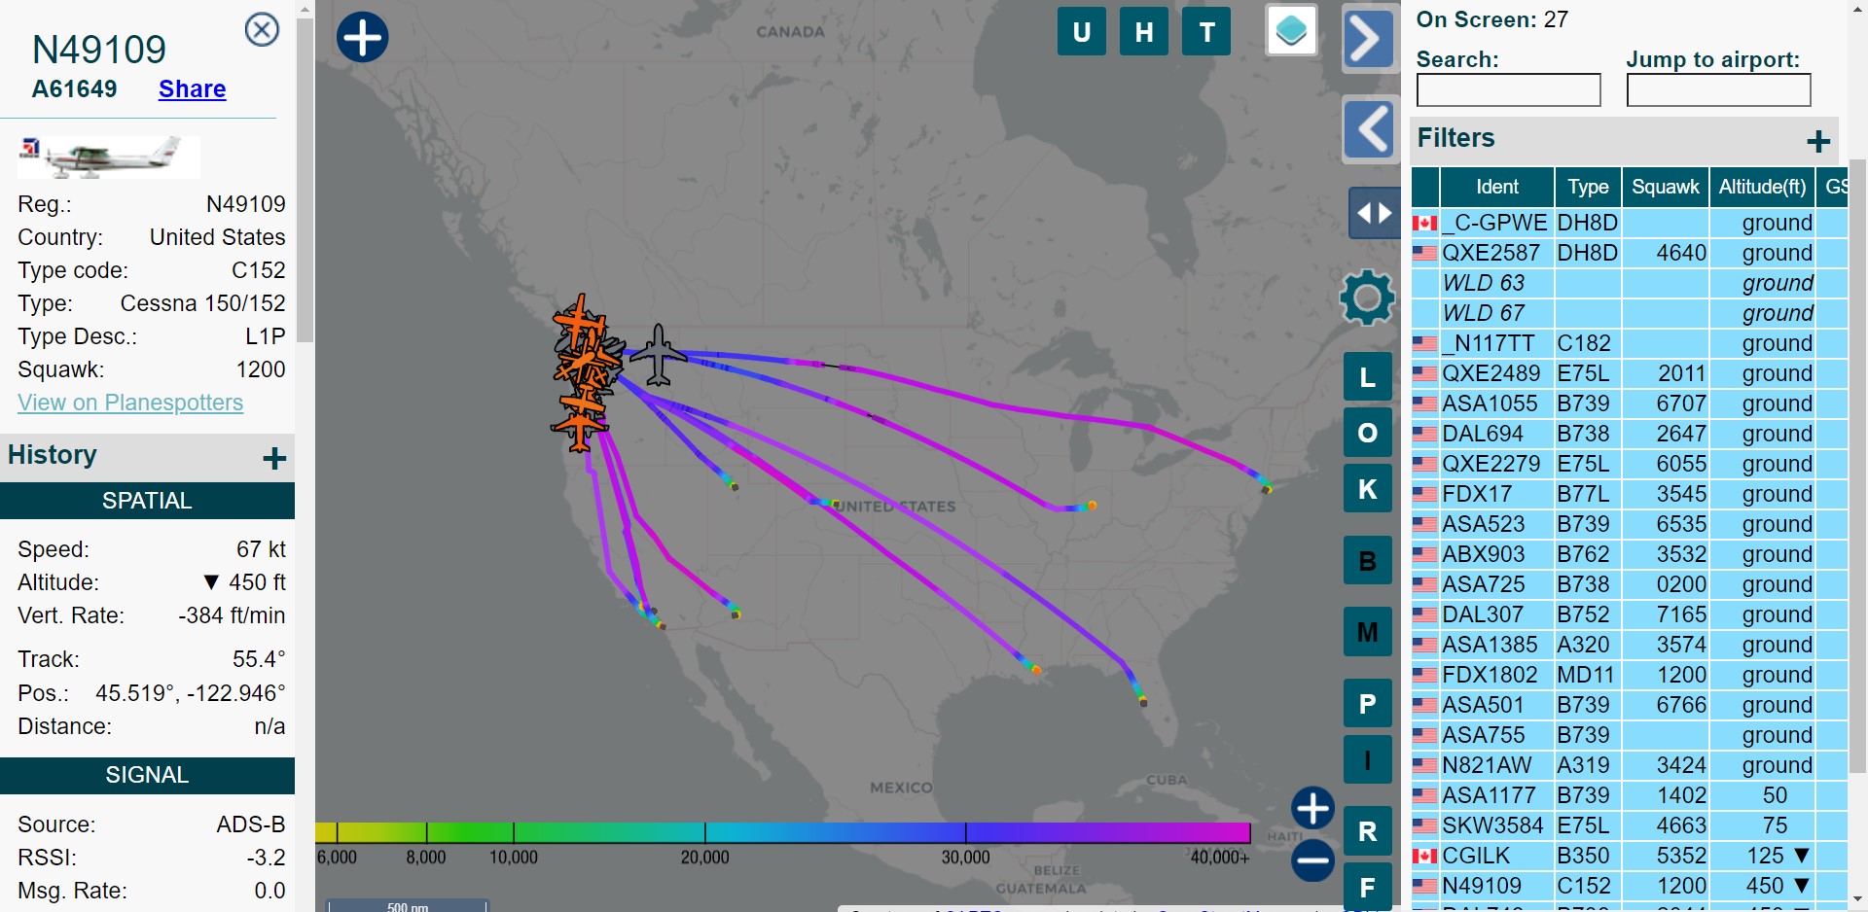1868x912 pixels.
Task: Open the settings gear icon
Action: click(1367, 297)
